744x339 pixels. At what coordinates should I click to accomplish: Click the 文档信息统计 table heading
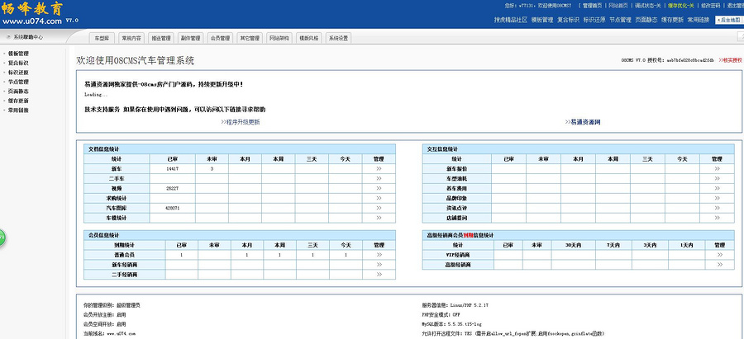tap(103, 148)
